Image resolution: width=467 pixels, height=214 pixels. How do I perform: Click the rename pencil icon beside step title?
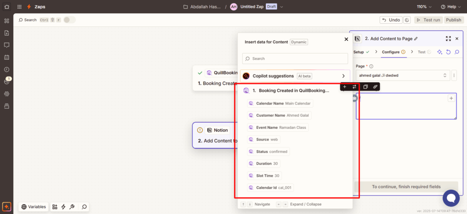point(415,39)
